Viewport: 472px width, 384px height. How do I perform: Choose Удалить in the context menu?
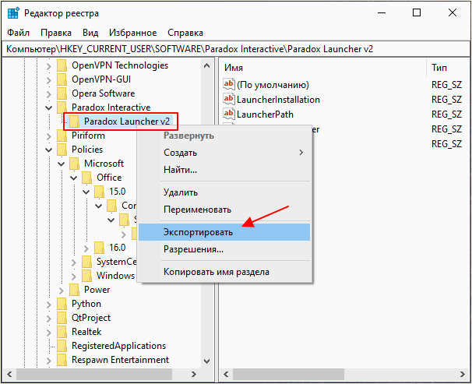tap(224, 192)
